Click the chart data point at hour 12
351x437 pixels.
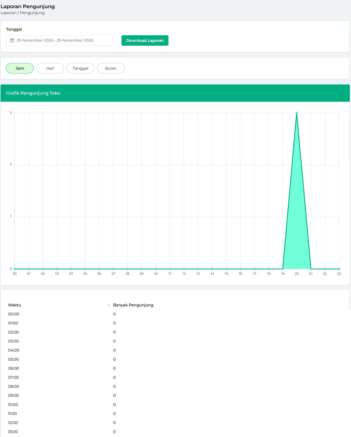[x=184, y=269]
